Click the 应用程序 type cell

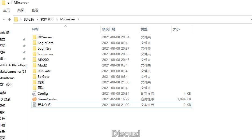coord(147,99)
